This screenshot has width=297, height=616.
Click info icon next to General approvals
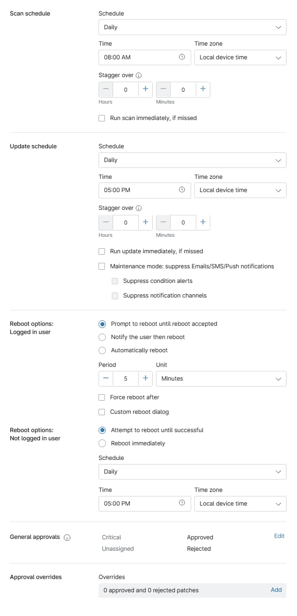pyautogui.click(x=67, y=538)
